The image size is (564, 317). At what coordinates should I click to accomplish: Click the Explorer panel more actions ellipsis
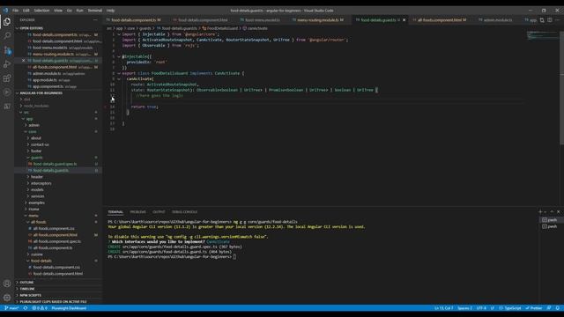pyautogui.click(x=95, y=20)
